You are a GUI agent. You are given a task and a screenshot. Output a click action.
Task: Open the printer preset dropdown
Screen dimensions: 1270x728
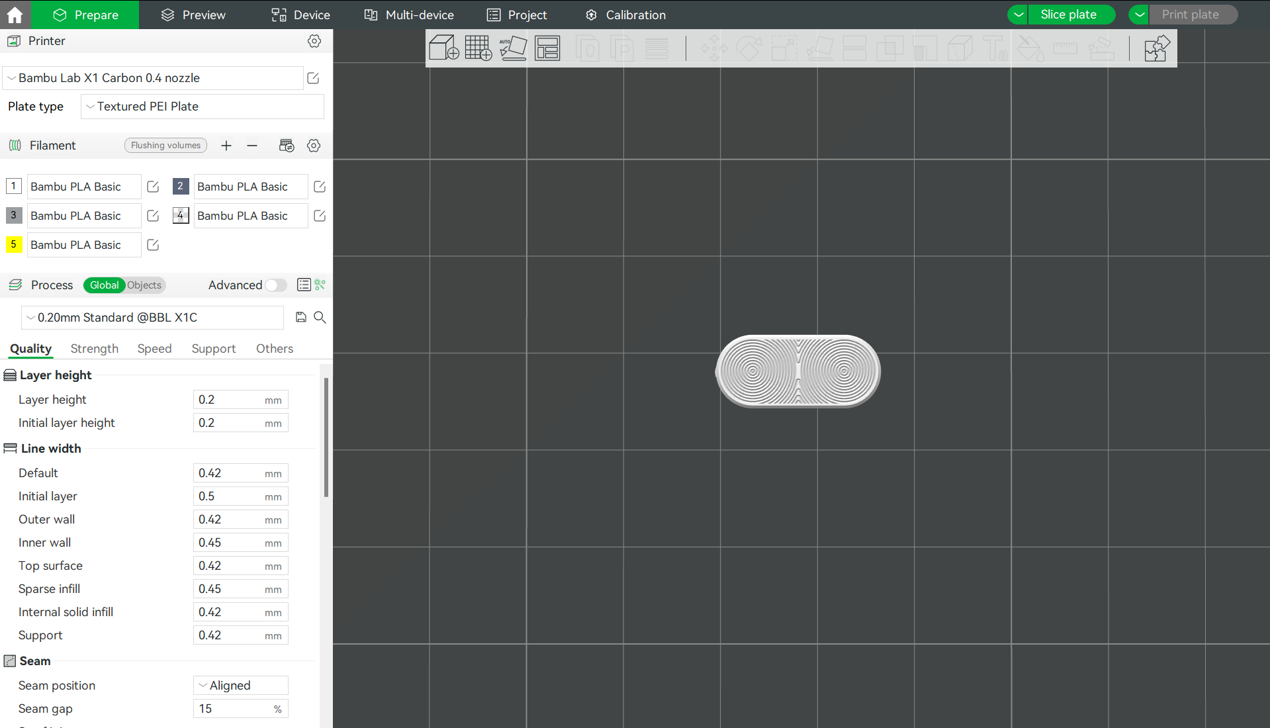click(x=153, y=78)
